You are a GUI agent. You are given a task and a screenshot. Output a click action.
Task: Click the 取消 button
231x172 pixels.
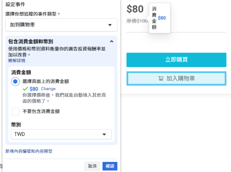click(x=92, y=166)
